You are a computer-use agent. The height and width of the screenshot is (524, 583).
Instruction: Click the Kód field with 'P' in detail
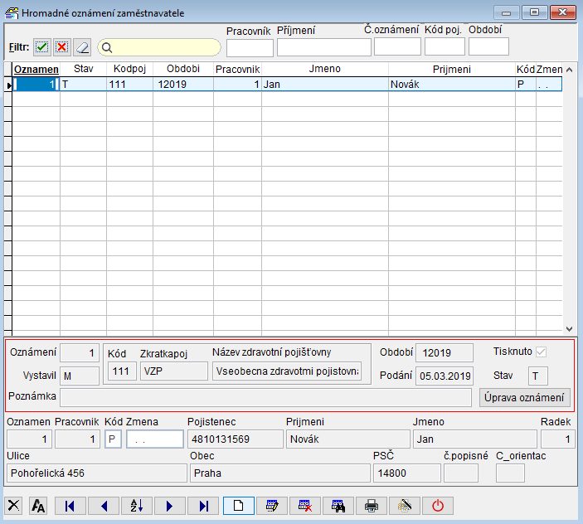coord(113,439)
